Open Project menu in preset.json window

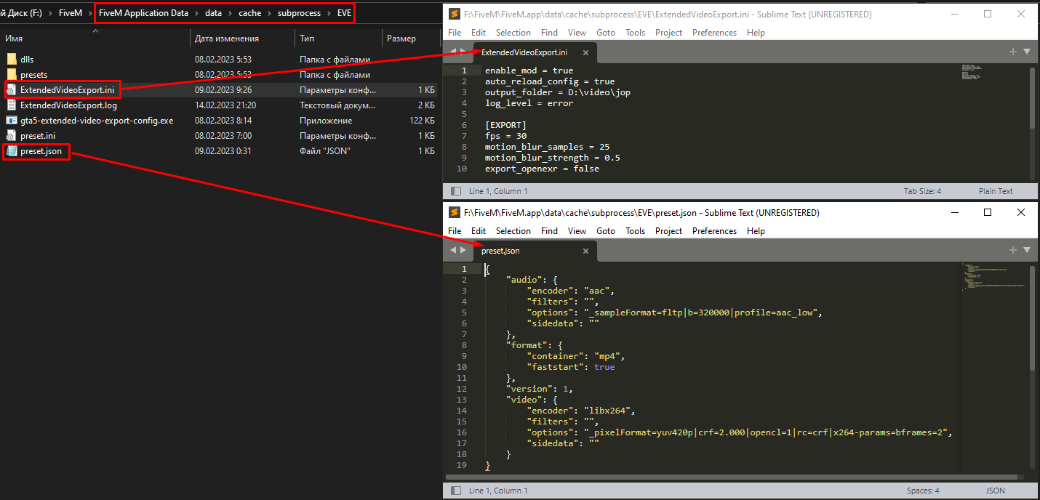[668, 231]
